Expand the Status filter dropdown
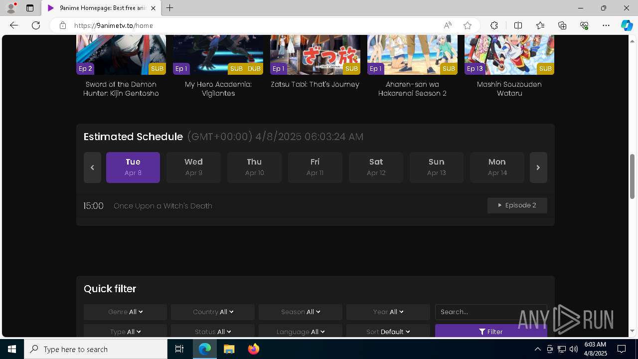This screenshot has width=638, height=359. [213, 331]
